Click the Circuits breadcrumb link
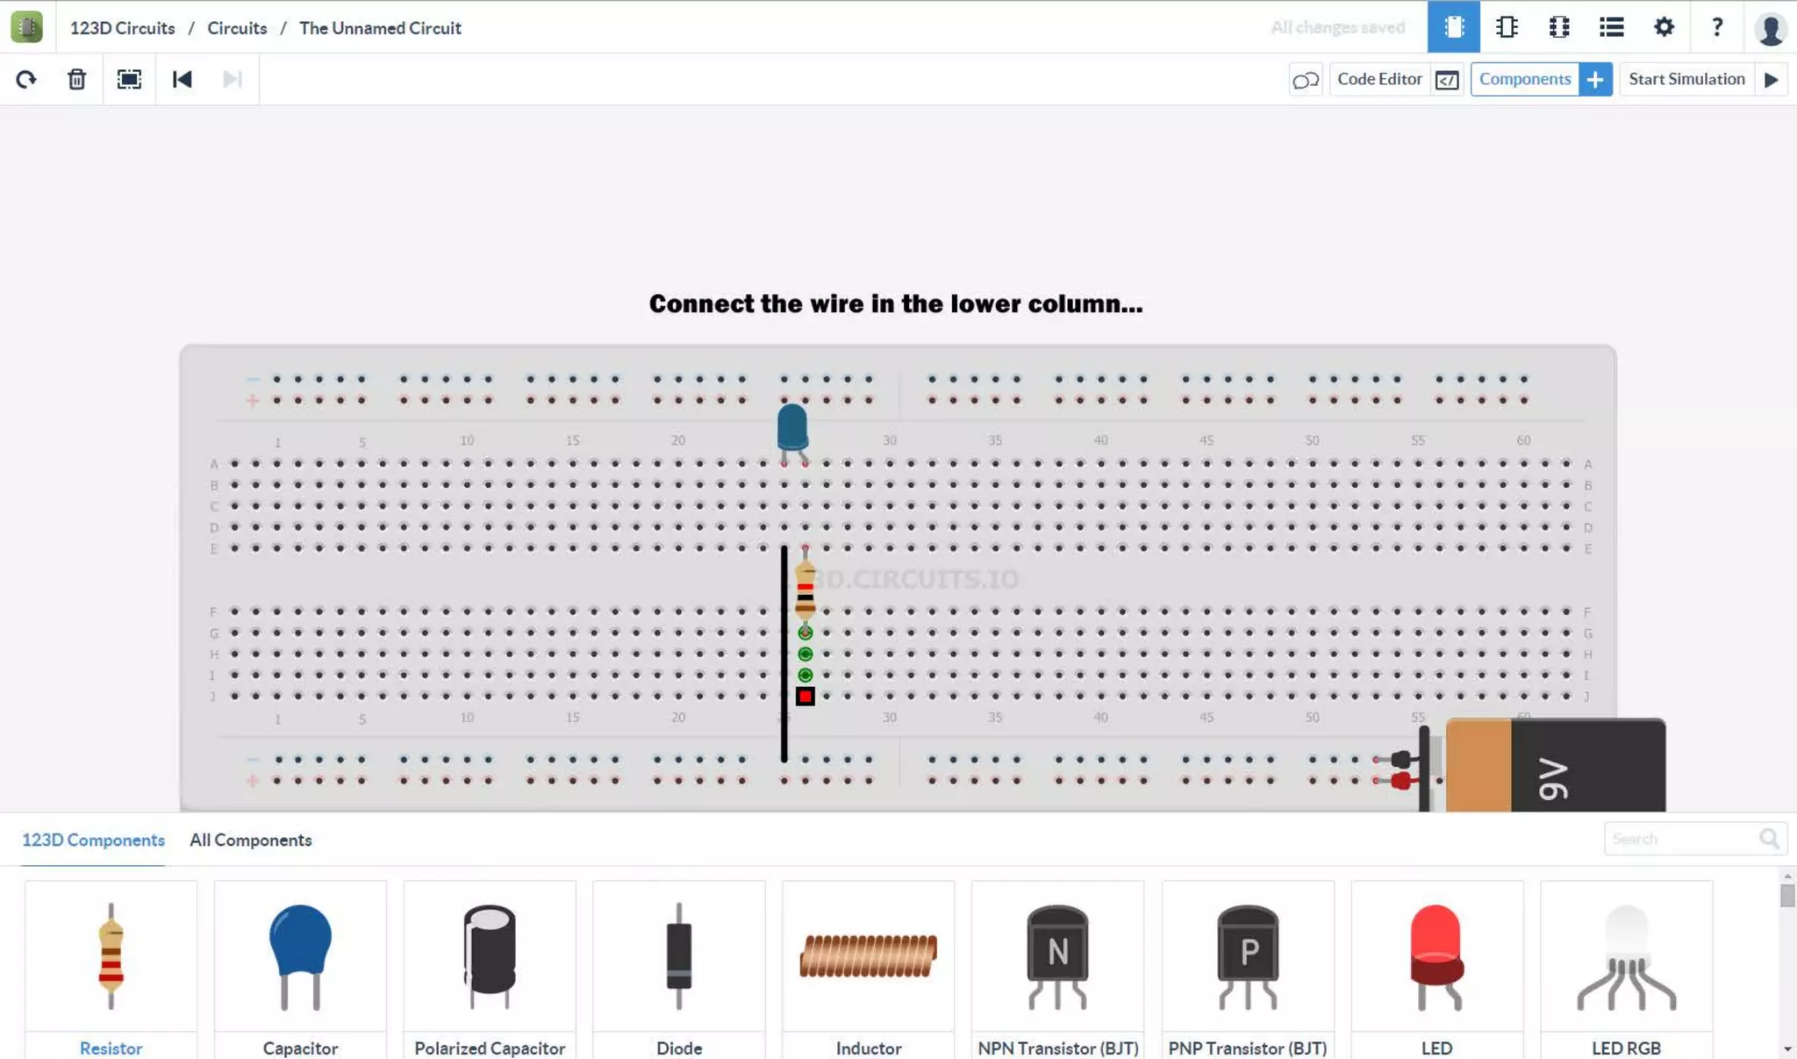 (x=237, y=28)
